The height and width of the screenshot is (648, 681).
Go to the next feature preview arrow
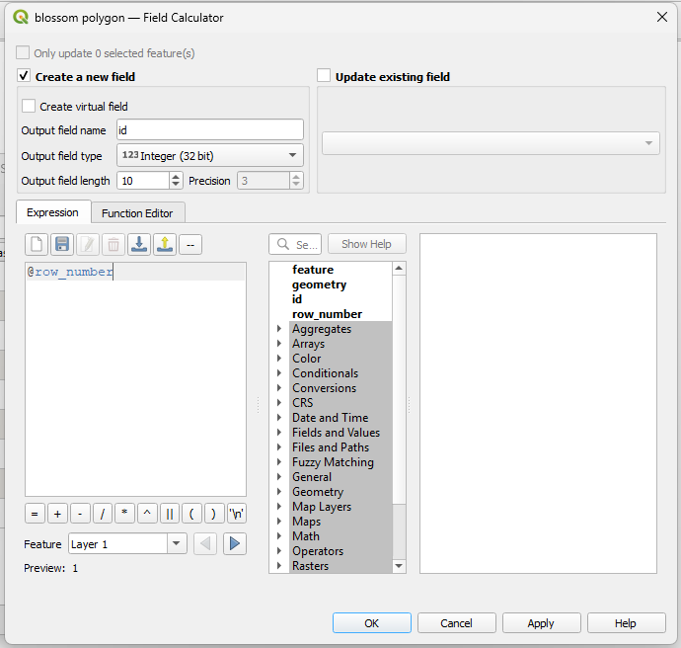234,543
